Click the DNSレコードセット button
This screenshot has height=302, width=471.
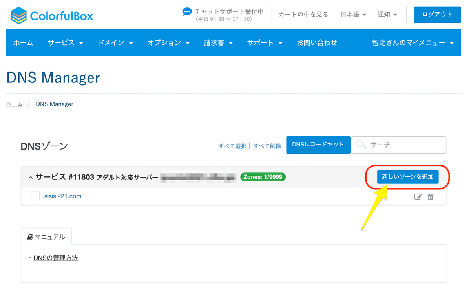pos(318,145)
